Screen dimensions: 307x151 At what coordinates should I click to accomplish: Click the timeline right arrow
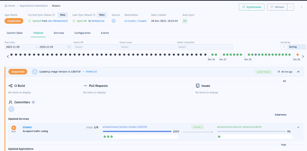pyautogui.click(x=303, y=56)
